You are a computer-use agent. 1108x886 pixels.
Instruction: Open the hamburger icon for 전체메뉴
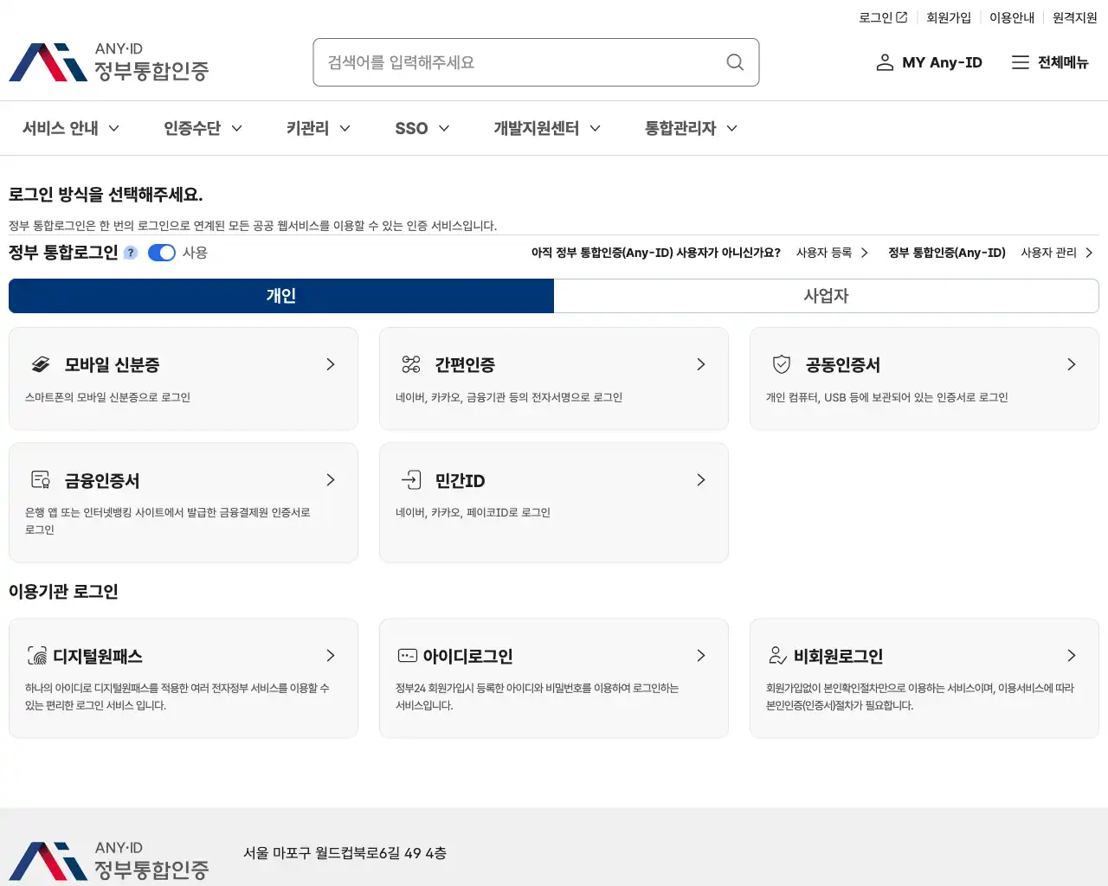tap(1021, 62)
